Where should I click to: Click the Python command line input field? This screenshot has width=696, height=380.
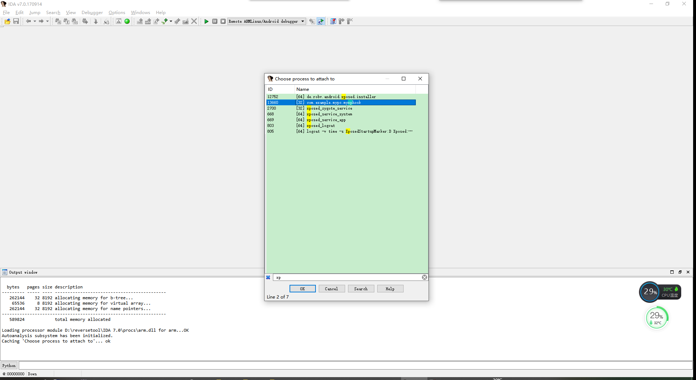(x=356, y=365)
